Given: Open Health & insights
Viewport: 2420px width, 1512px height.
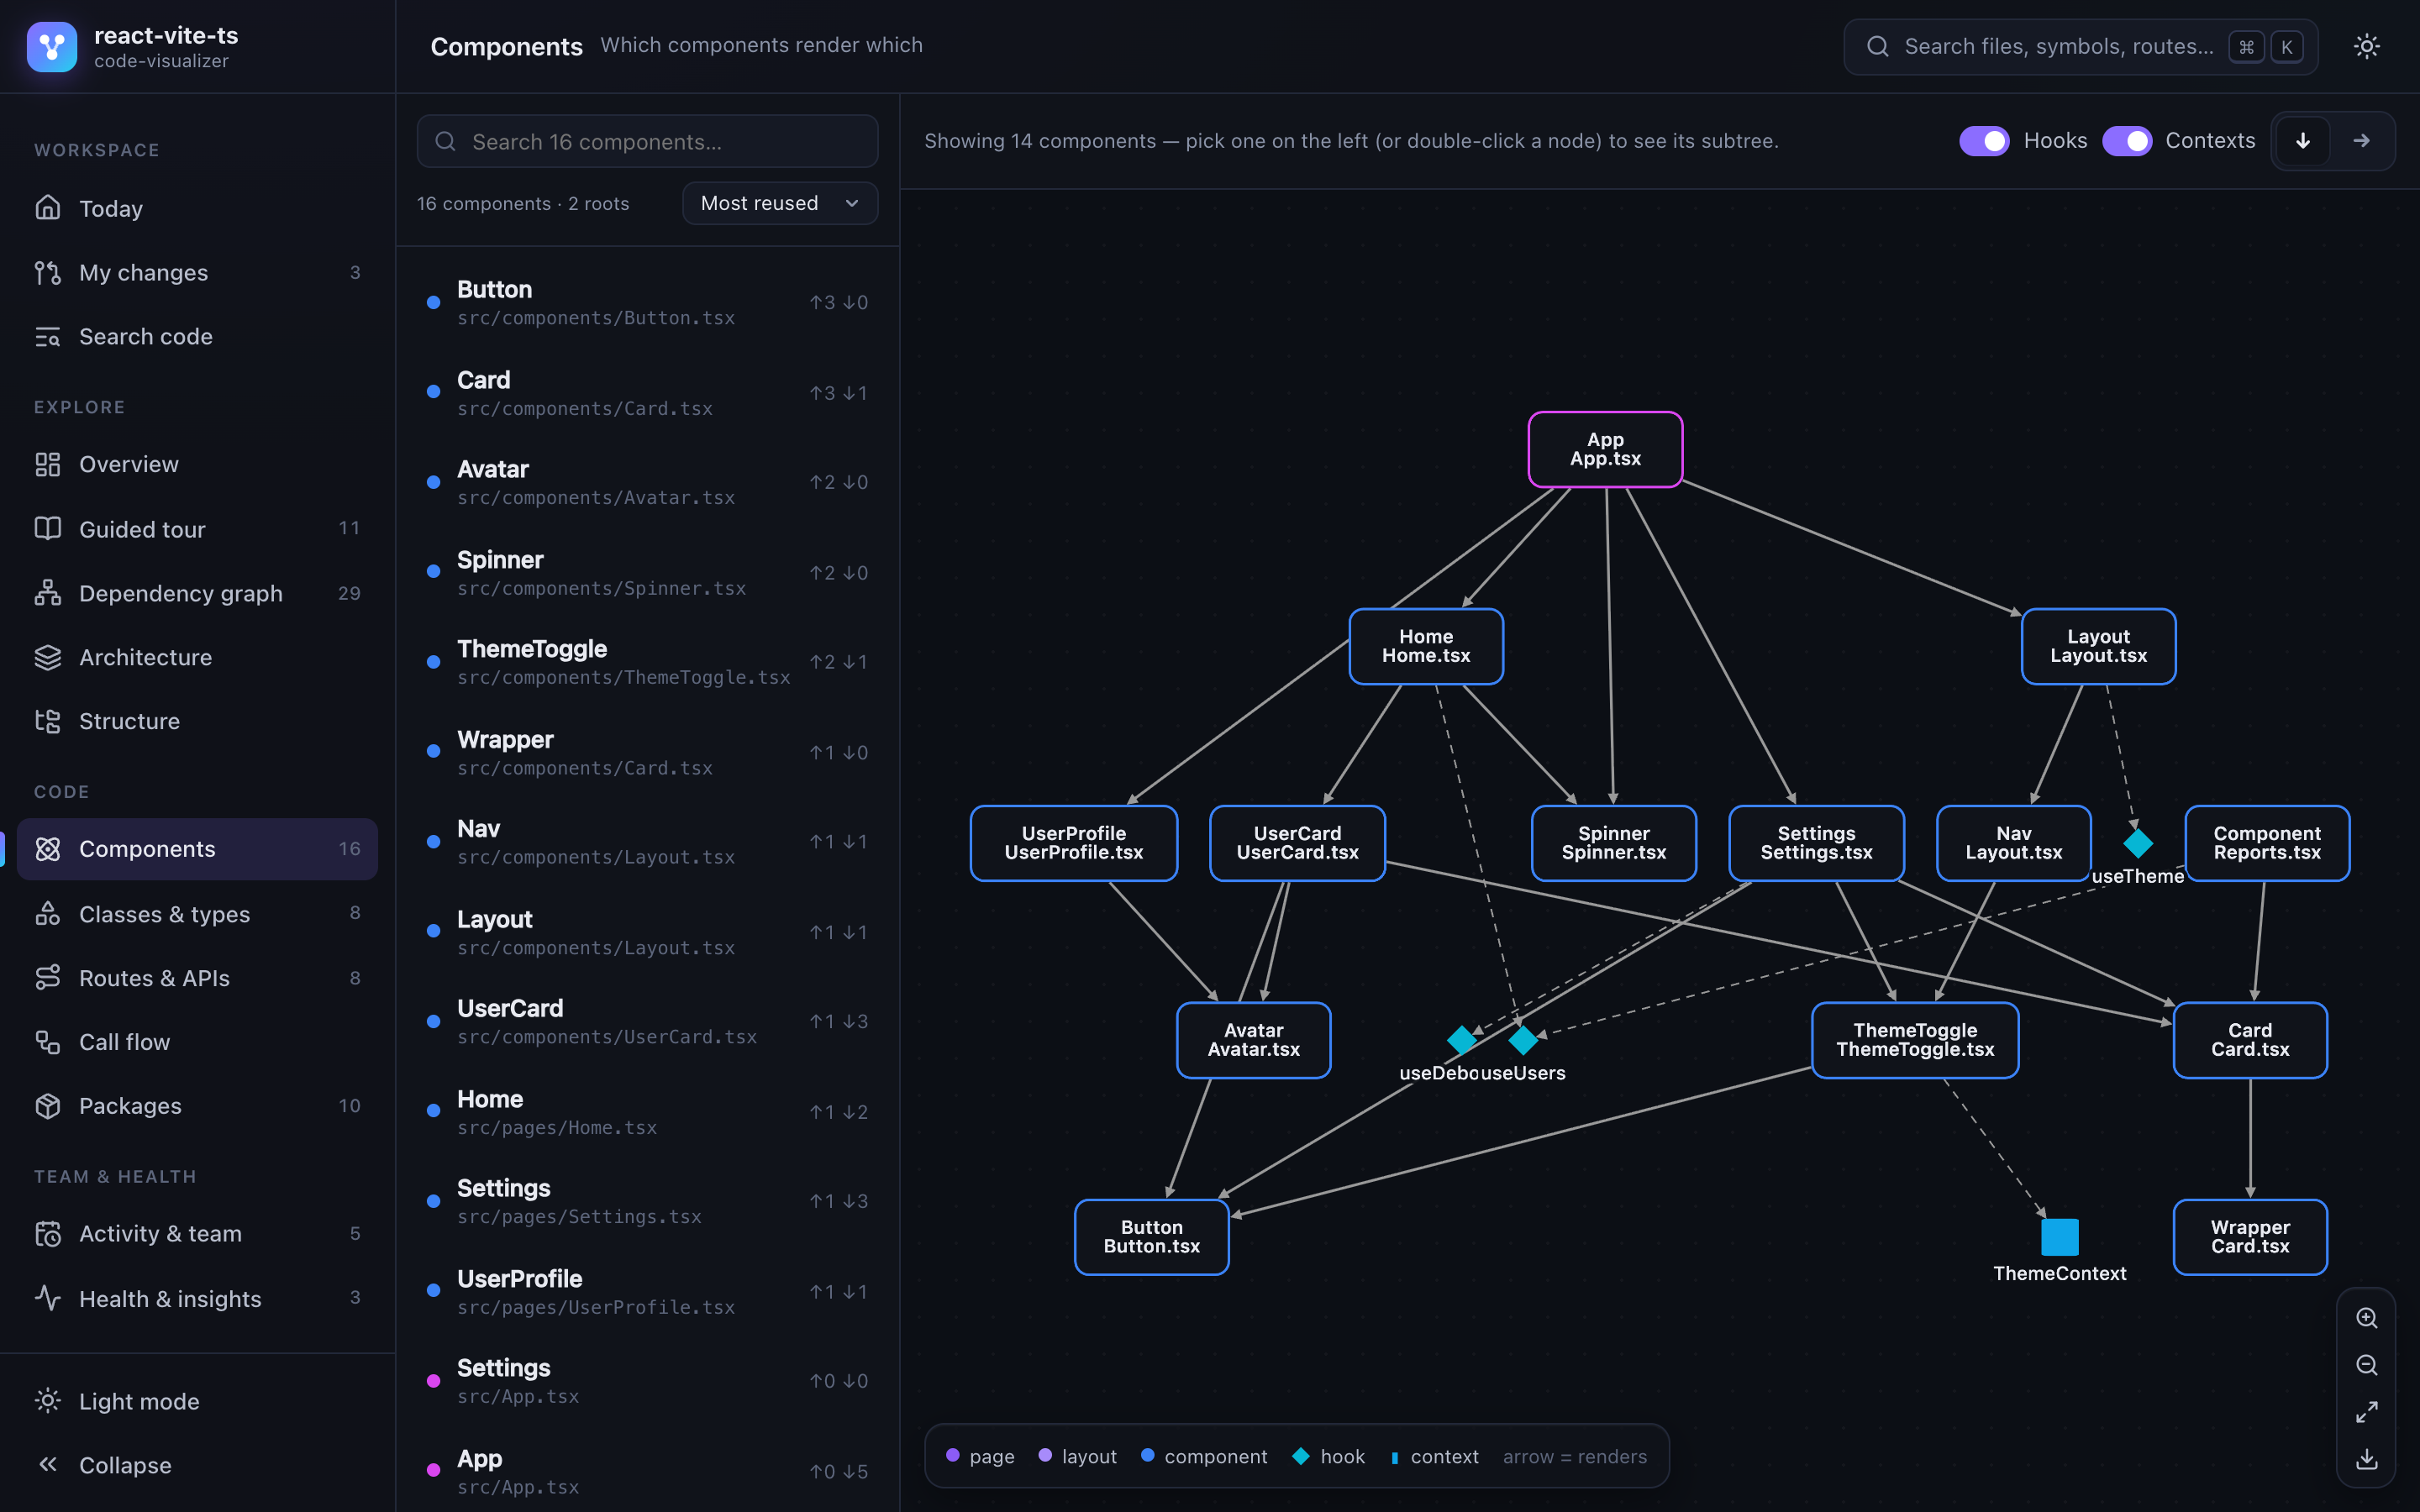Looking at the screenshot, I should (198, 1298).
